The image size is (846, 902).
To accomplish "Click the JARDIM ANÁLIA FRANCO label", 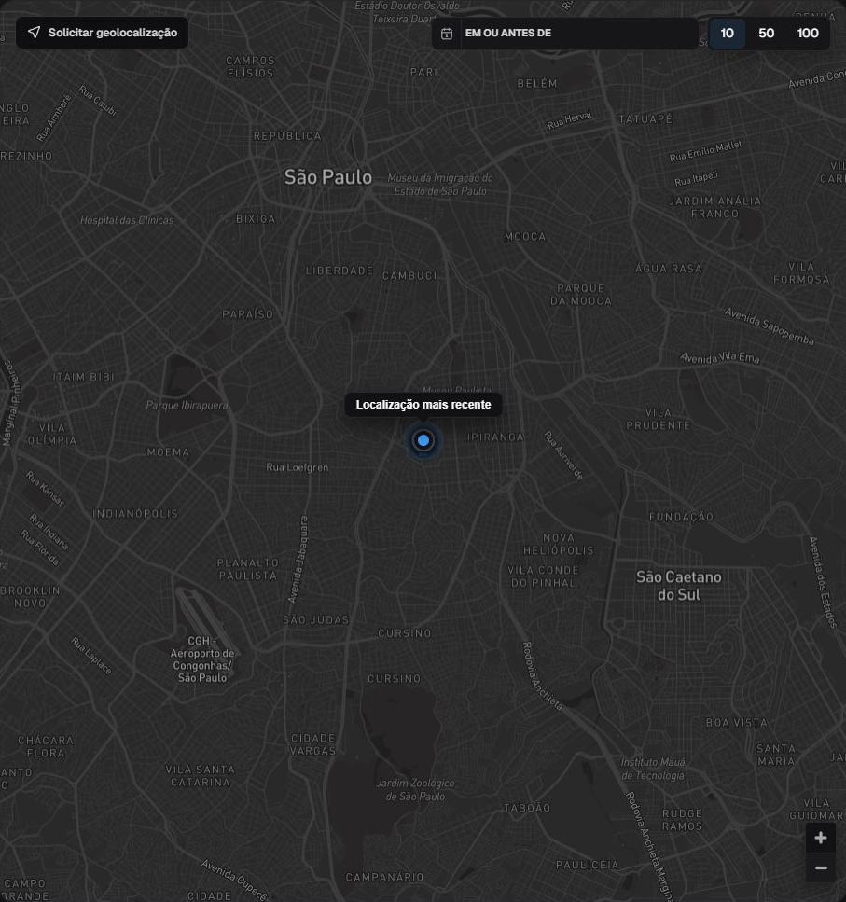I will click(714, 207).
